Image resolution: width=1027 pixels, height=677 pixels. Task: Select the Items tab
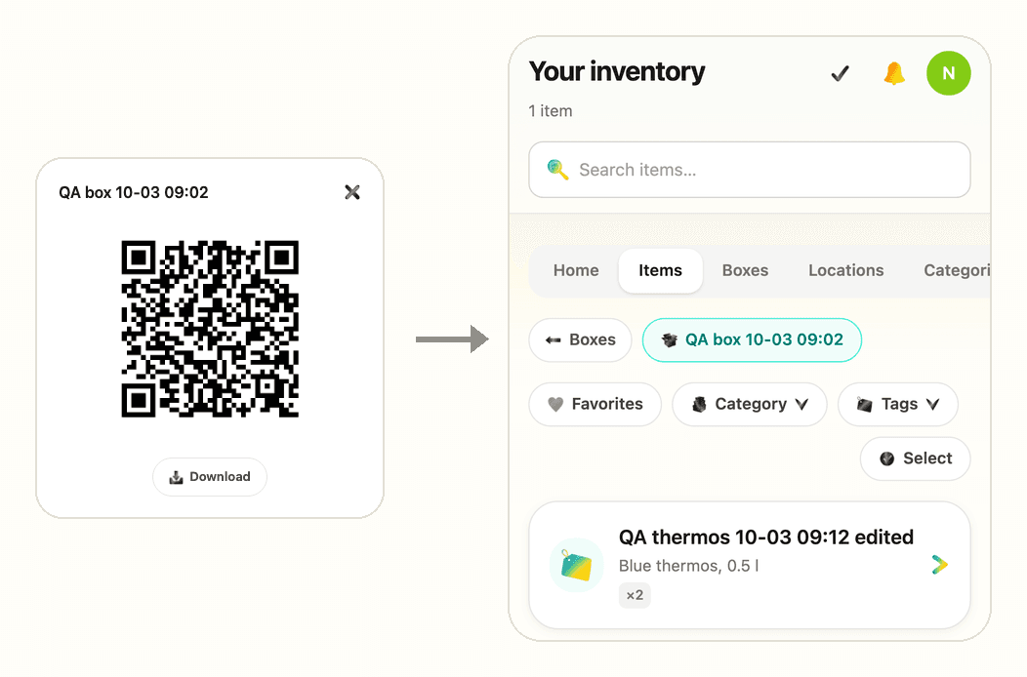(660, 270)
